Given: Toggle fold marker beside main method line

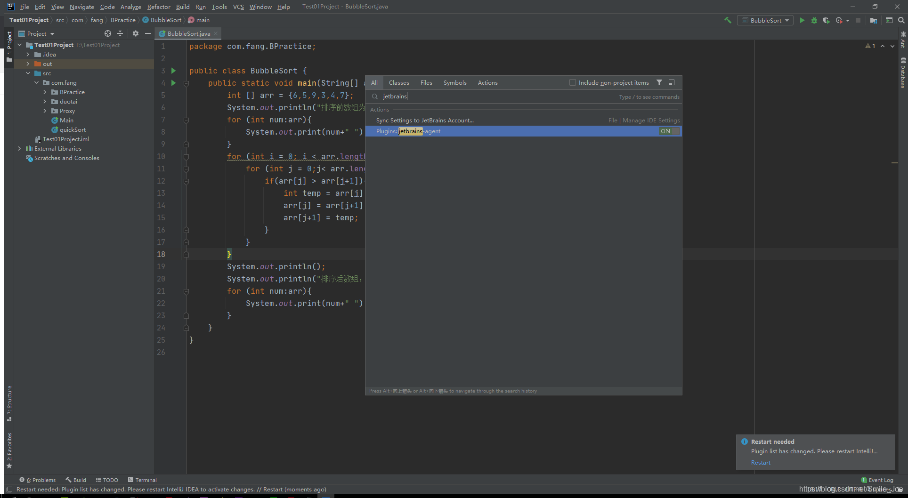Looking at the screenshot, I should point(186,83).
